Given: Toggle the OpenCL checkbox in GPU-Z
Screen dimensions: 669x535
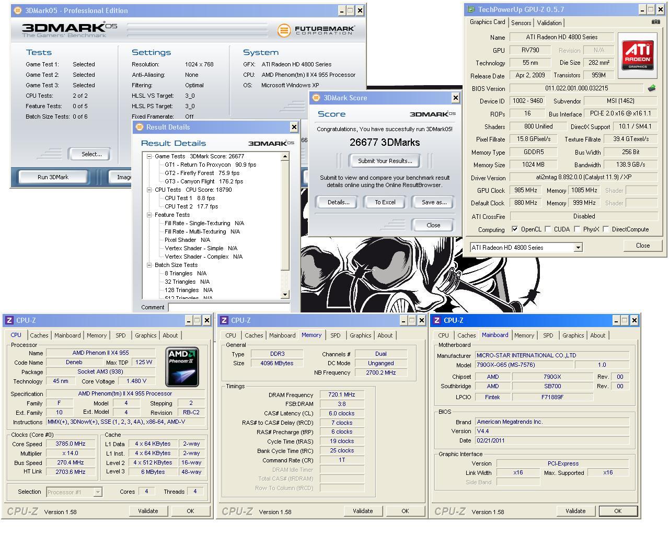Looking at the screenshot, I should click(x=515, y=229).
